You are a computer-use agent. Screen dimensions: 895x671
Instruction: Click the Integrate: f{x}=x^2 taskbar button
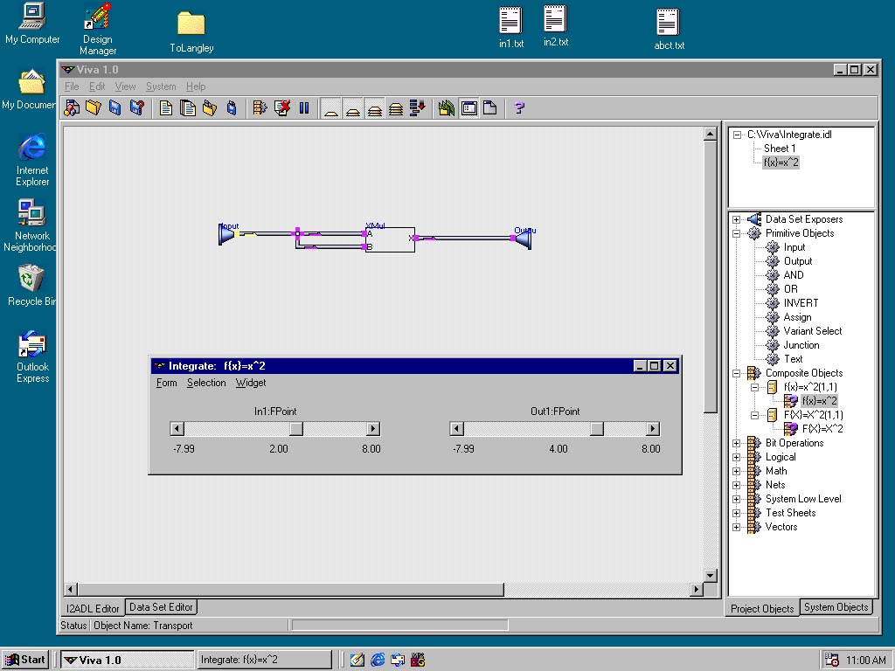[262, 660]
